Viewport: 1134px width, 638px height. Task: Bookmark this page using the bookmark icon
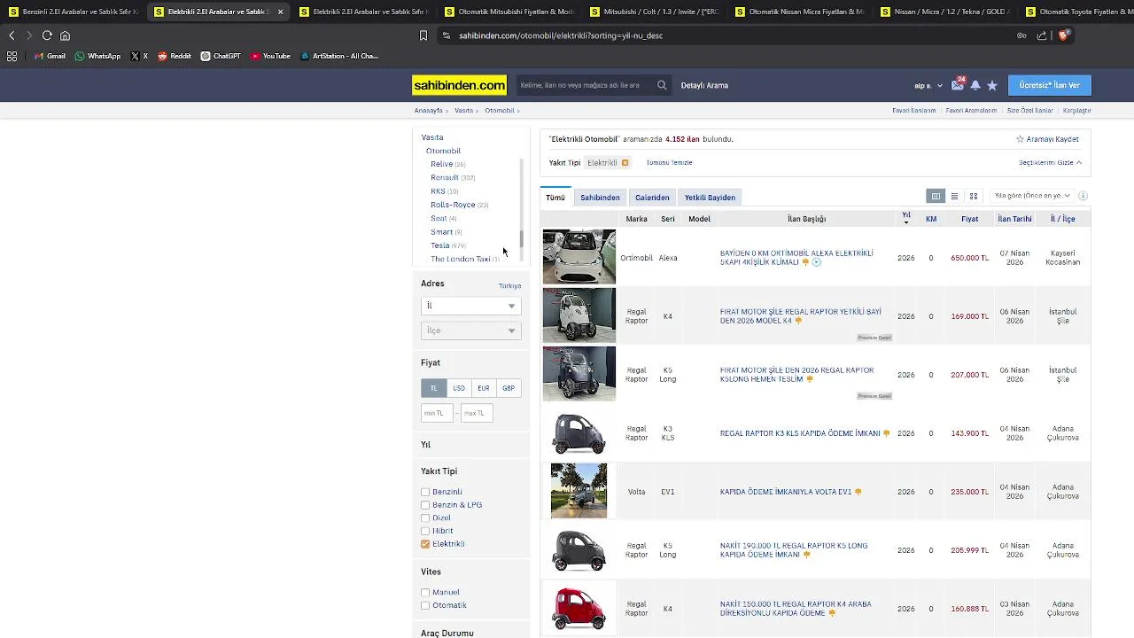coord(423,35)
